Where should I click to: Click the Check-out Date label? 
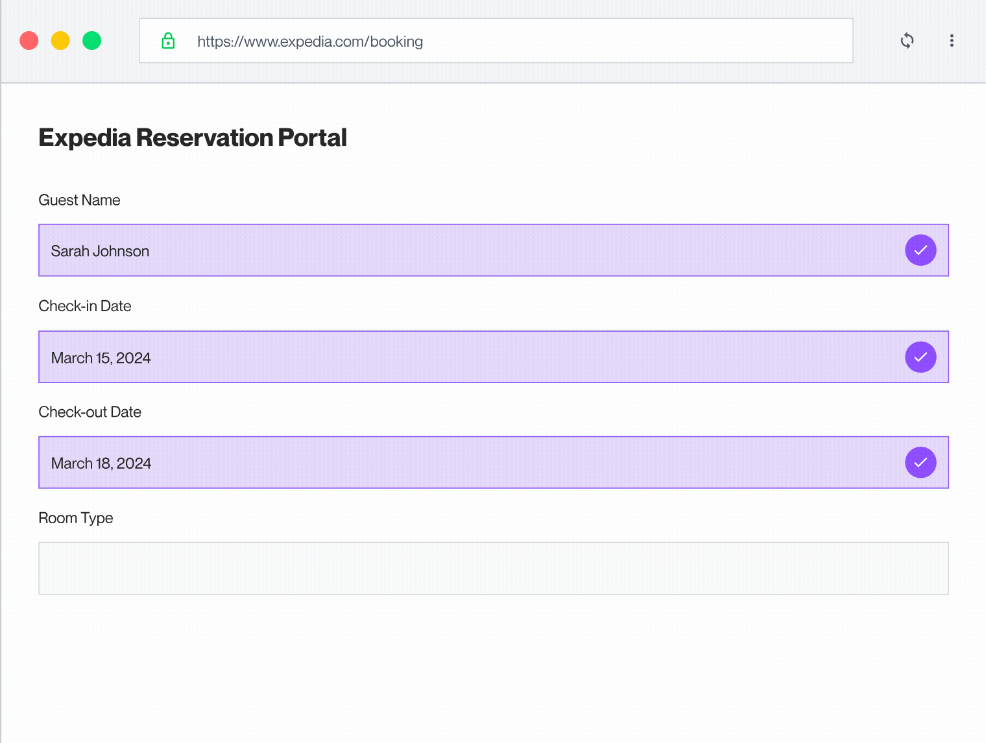coord(90,412)
